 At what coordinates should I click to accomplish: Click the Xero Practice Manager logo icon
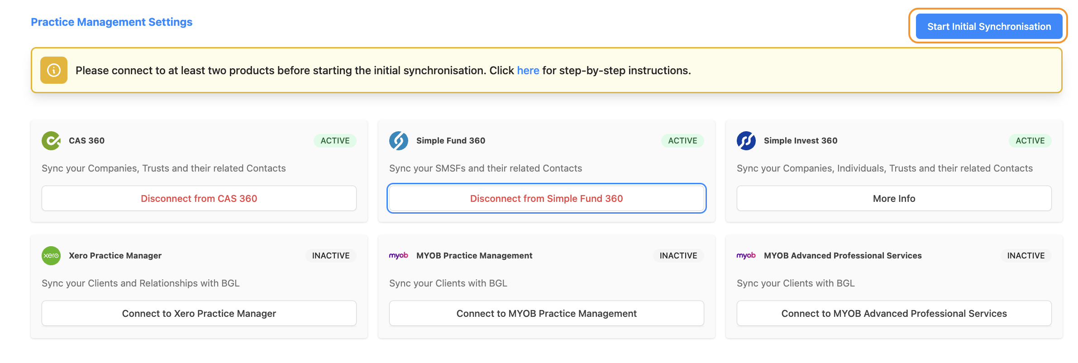click(51, 256)
